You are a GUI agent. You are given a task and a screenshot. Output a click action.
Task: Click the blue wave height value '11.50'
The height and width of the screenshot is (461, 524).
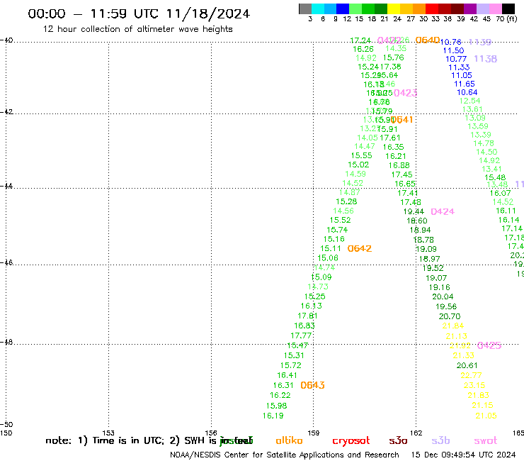tap(453, 50)
